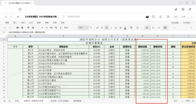
Task: Reload the page with the refresh icon
Action: tap(20, 9)
